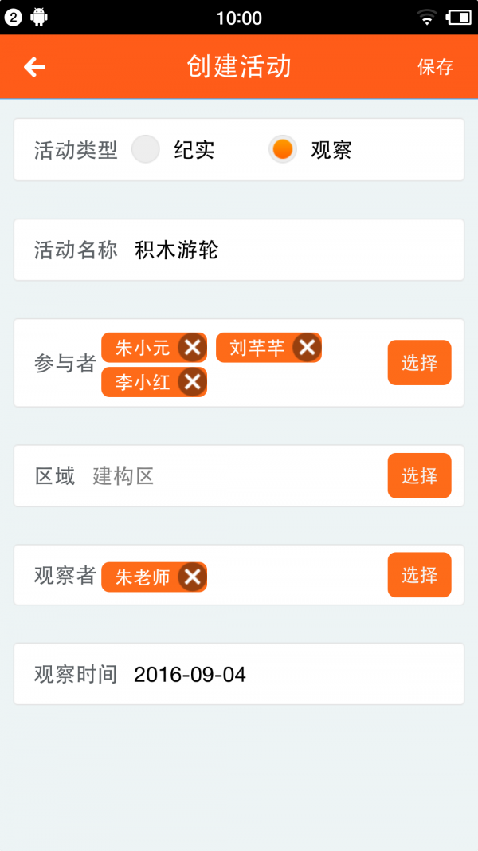Remove participant 朱小元 with its X icon
The height and width of the screenshot is (851, 478).
(192, 348)
